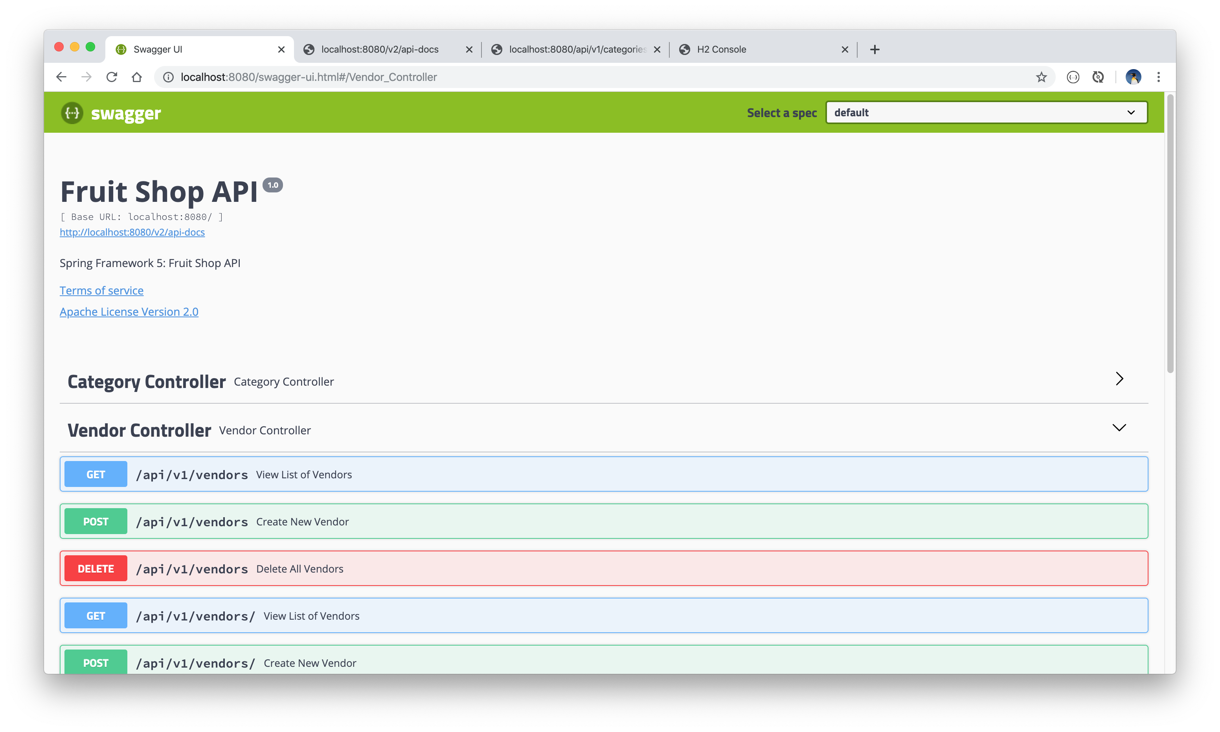View site information icon in address bar

pos(168,77)
